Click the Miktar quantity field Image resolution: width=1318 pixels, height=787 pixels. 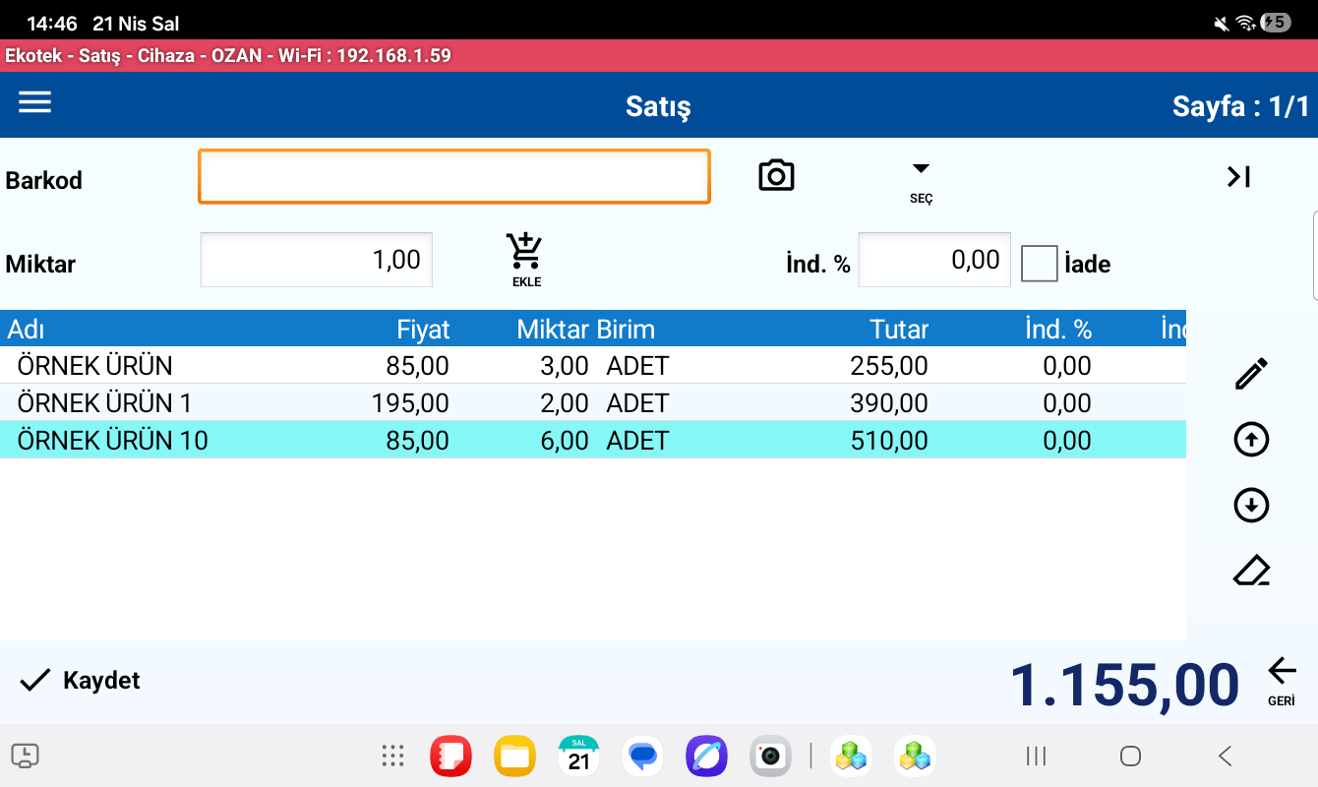point(316,261)
